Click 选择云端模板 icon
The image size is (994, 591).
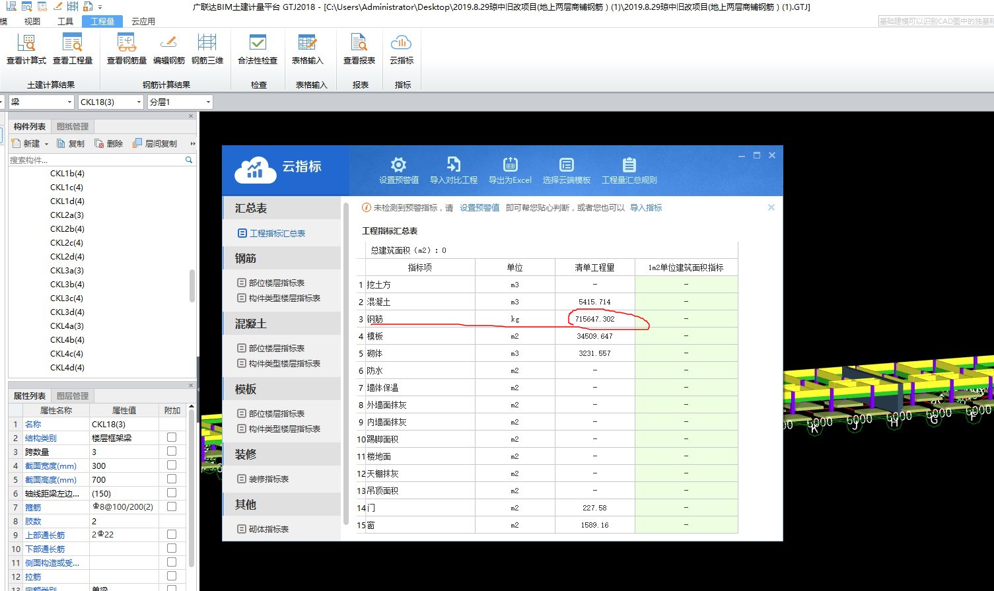tap(567, 170)
